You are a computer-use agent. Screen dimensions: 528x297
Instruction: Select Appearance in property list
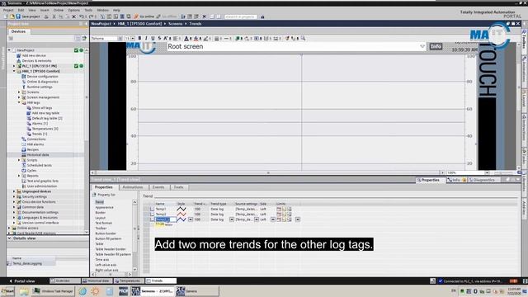(105, 207)
